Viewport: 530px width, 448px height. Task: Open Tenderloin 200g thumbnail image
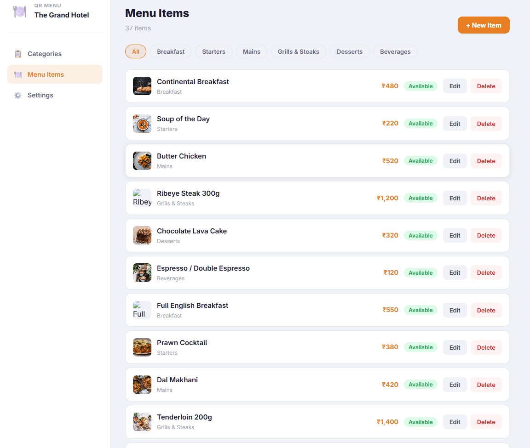[142, 422]
